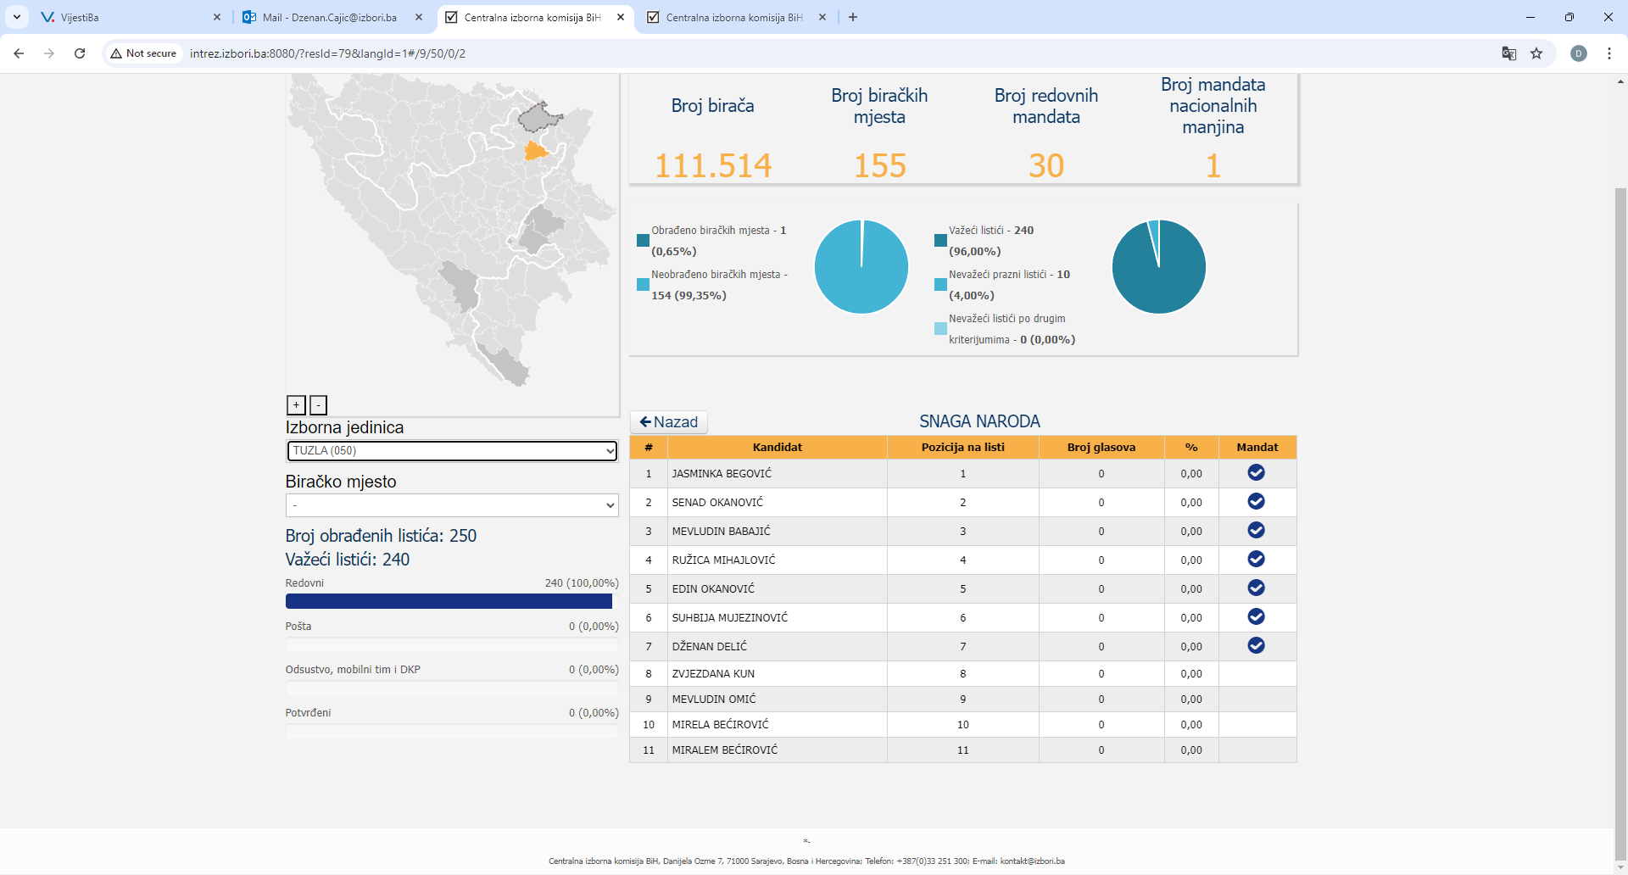Click the orange highlighted Tuzla region on map

535,153
